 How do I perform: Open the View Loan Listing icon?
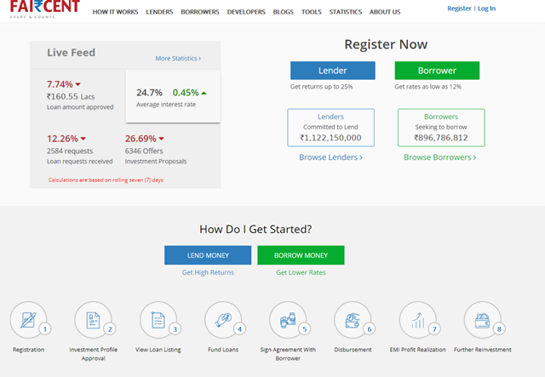158,321
